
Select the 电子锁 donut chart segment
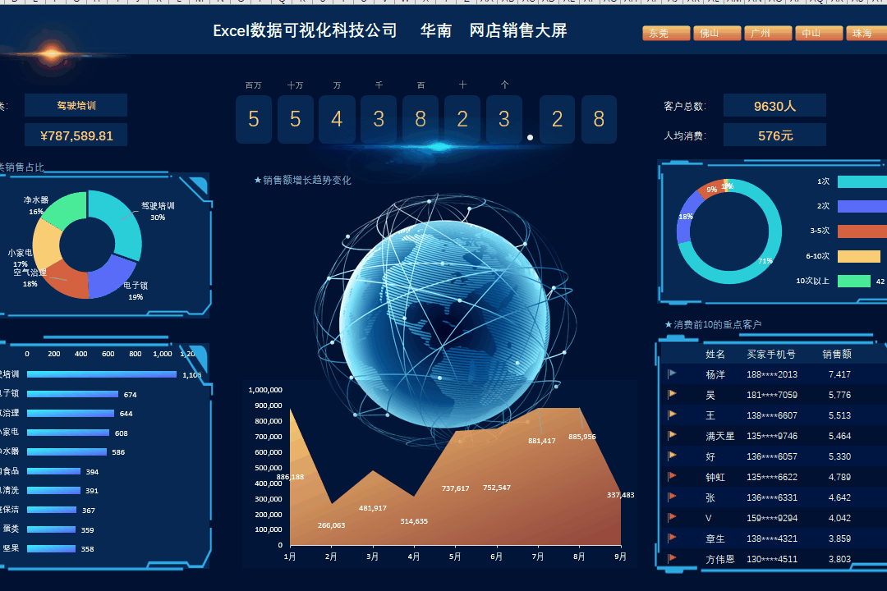tap(113, 277)
